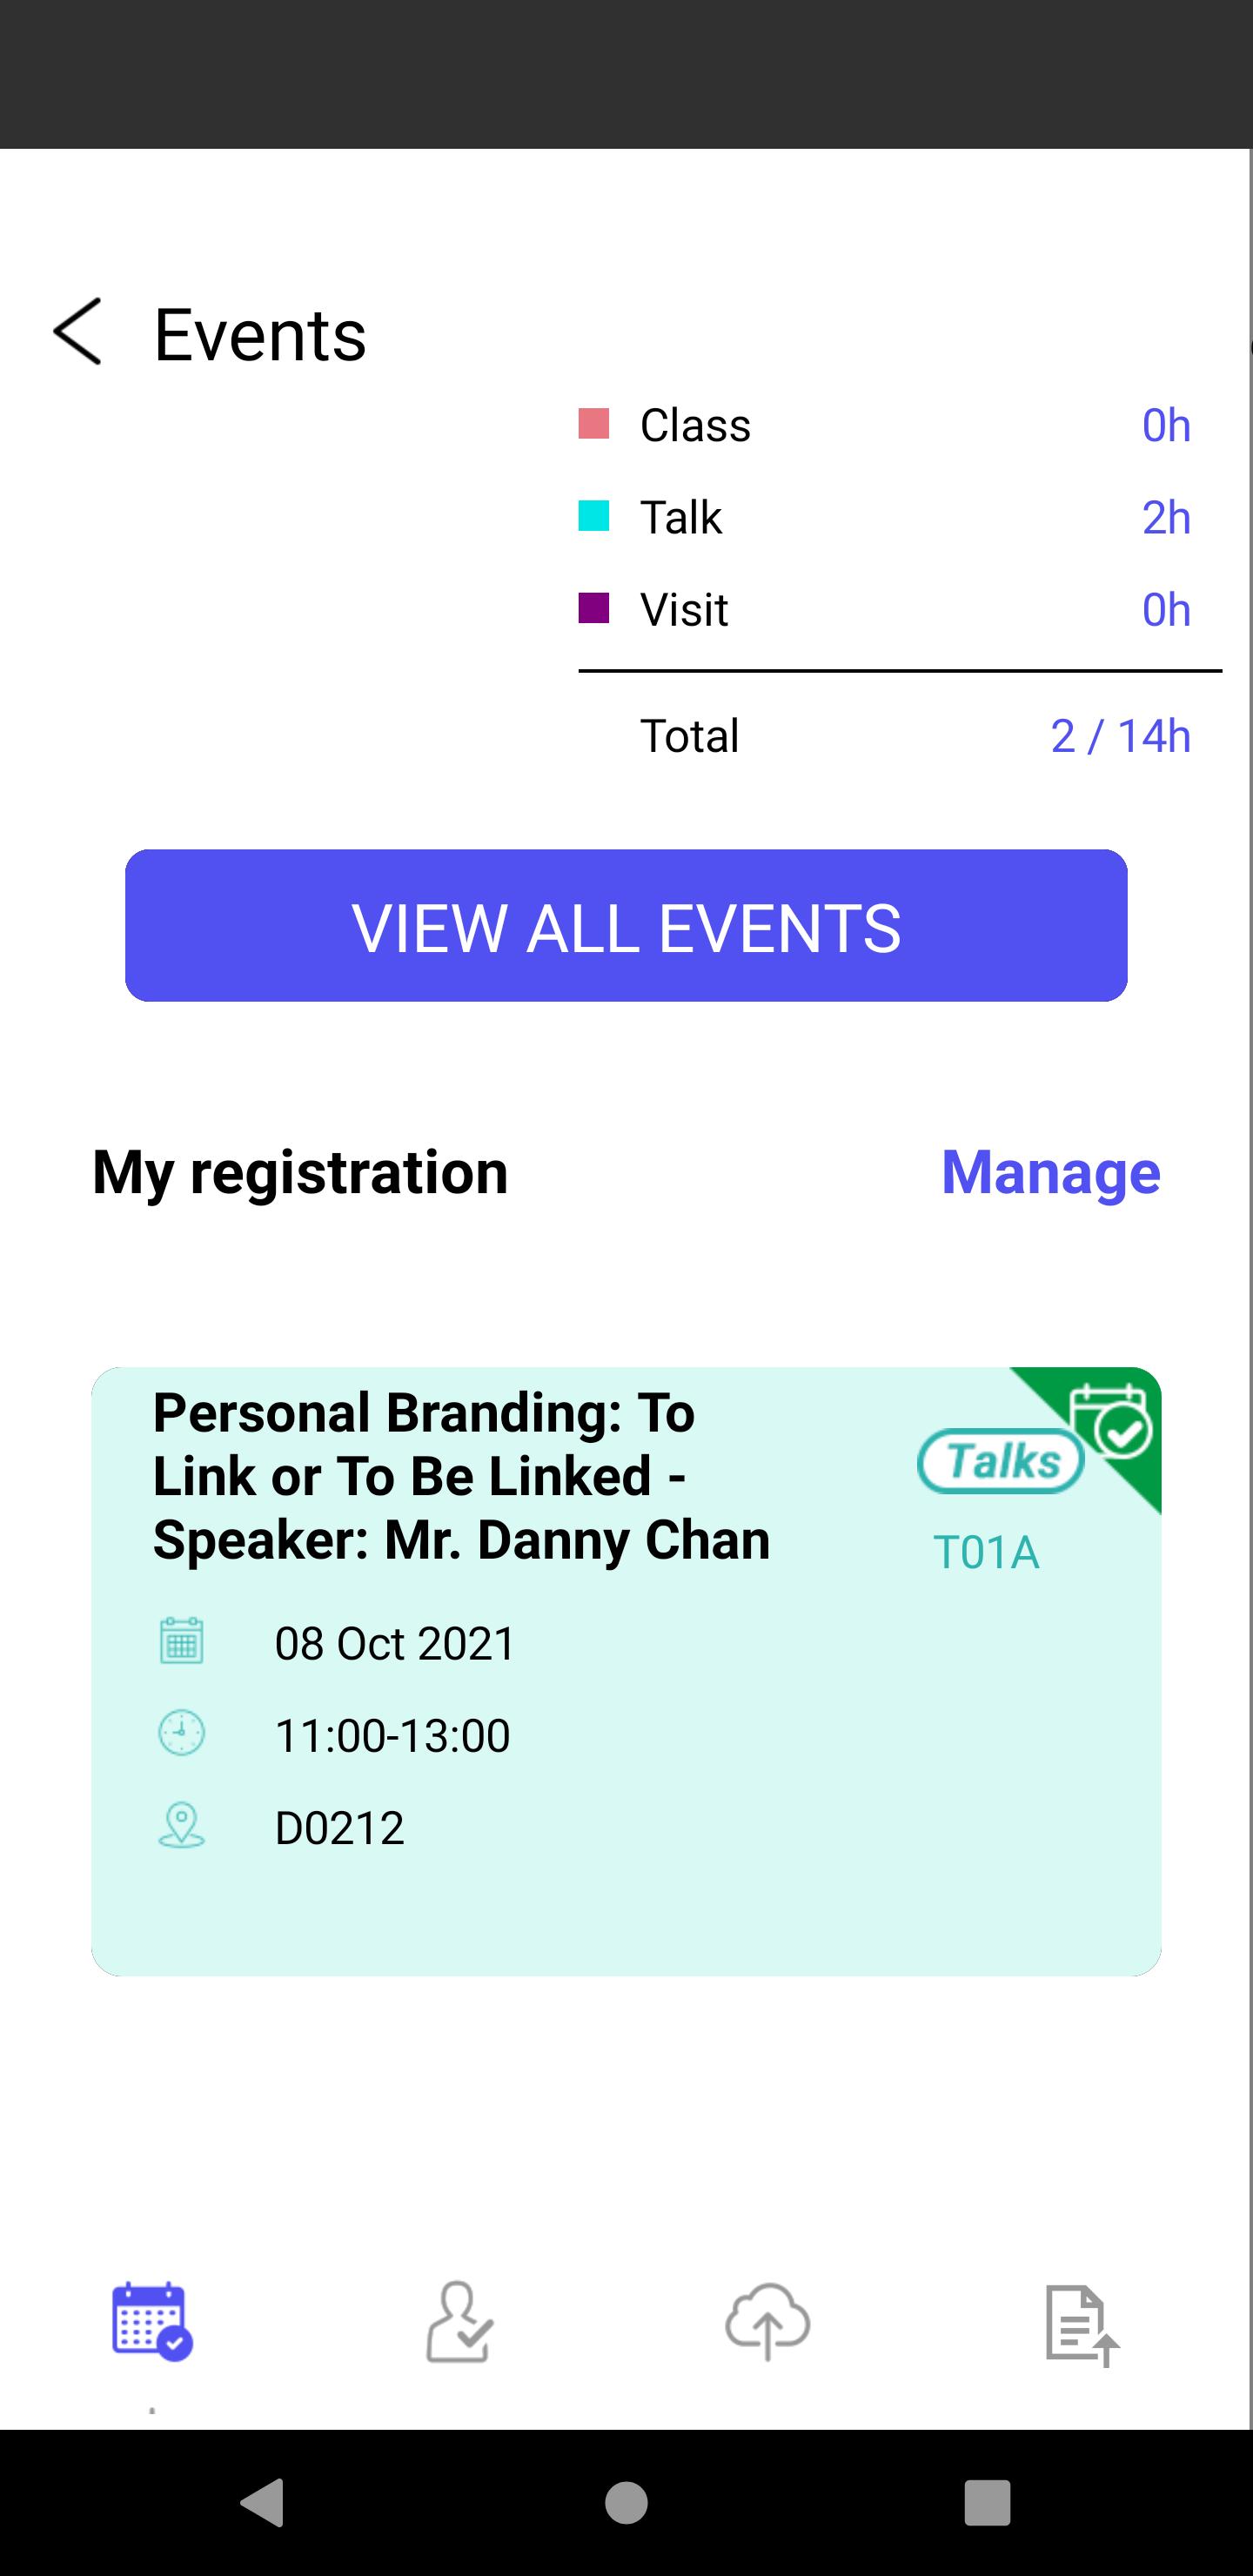Click the VIEW ALL EVENTS button
1253x2576 pixels.
[x=626, y=926]
